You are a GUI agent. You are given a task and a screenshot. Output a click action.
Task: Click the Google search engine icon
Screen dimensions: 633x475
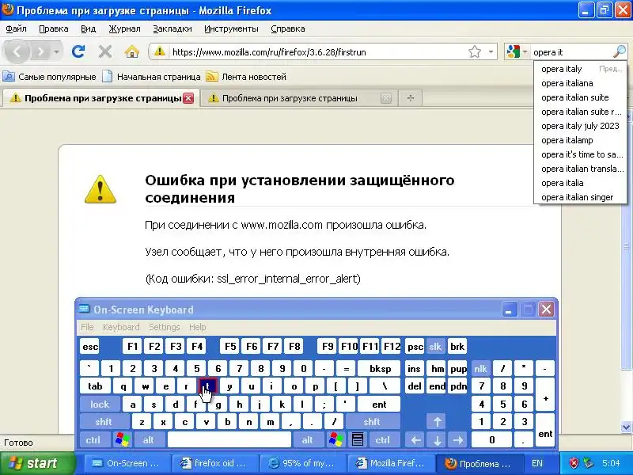tap(513, 51)
